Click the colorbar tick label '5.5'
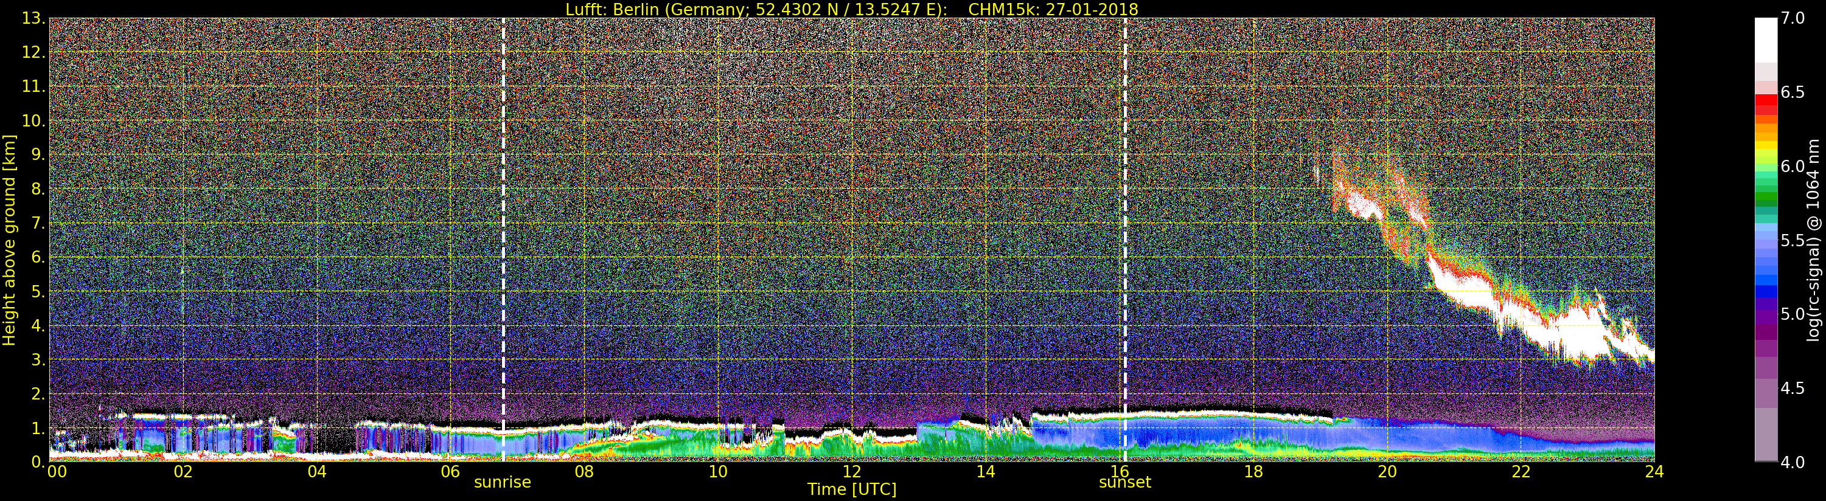 coord(1793,240)
